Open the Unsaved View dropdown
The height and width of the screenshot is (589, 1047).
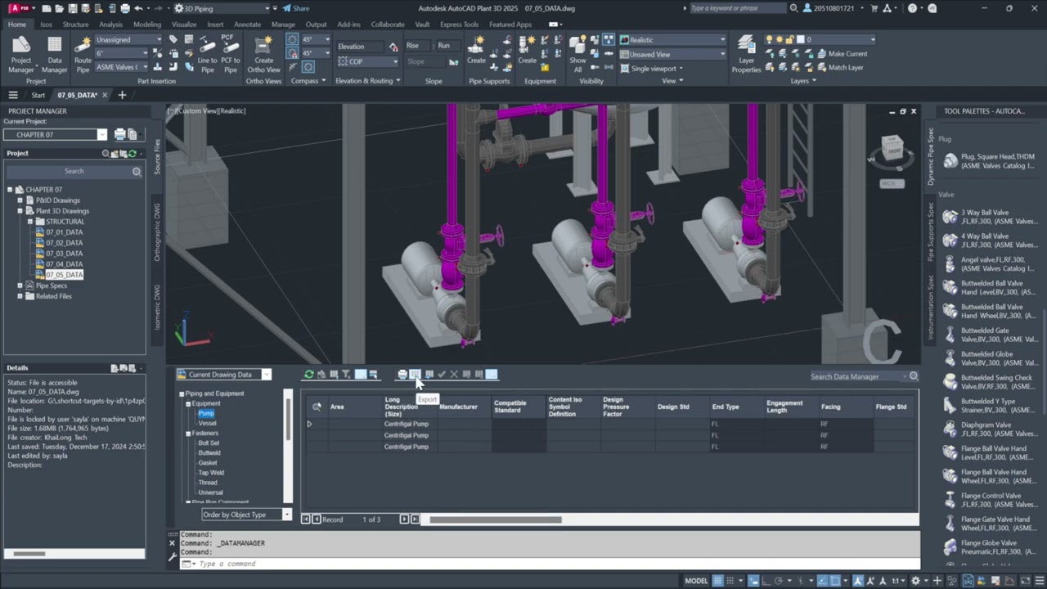click(672, 54)
